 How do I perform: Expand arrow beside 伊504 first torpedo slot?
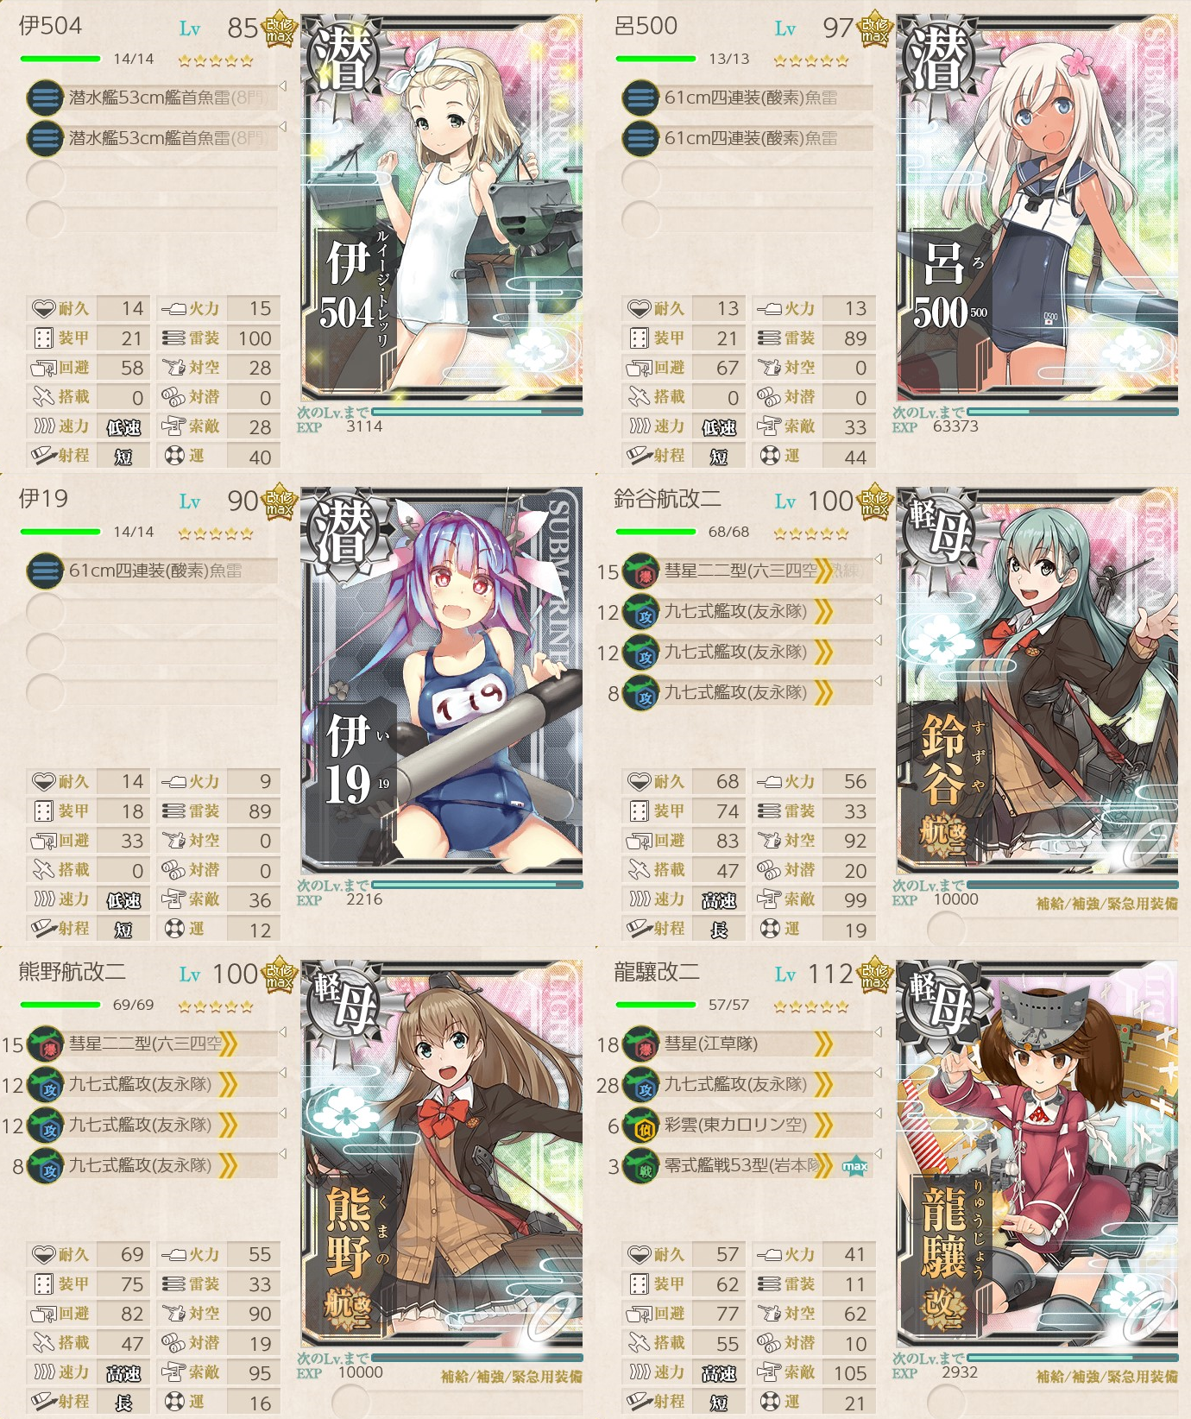coord(282,85)
